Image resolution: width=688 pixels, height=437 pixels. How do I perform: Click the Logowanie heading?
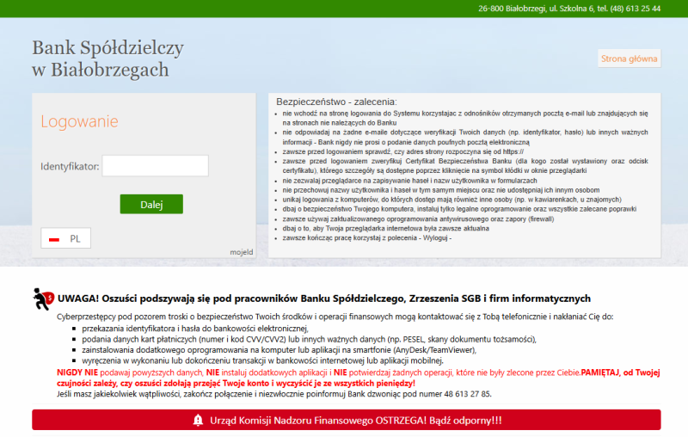[79, 121]
